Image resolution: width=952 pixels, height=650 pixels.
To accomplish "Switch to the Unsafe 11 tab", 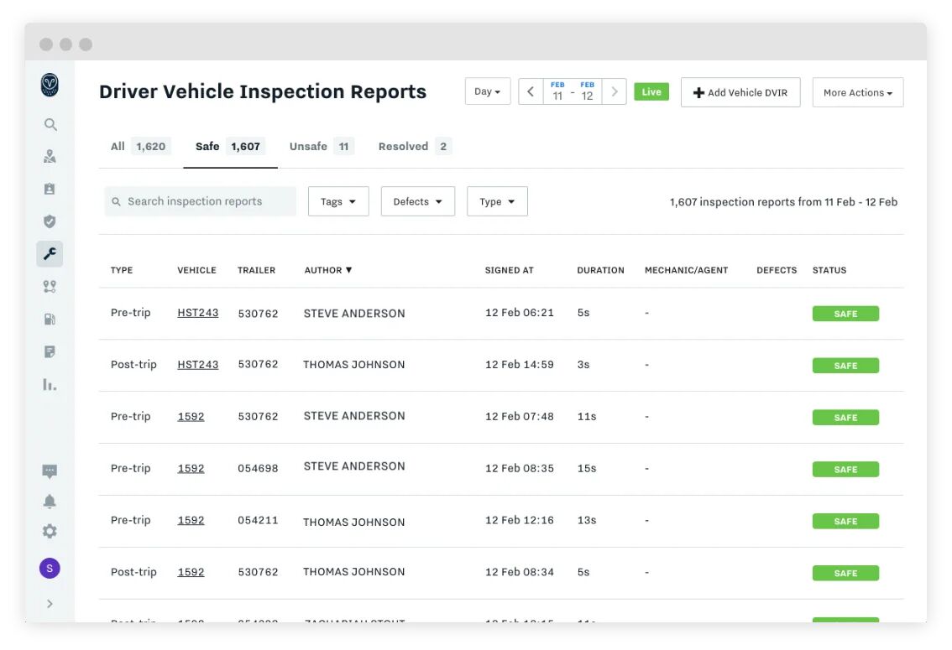I will click(x=322, y=146).
